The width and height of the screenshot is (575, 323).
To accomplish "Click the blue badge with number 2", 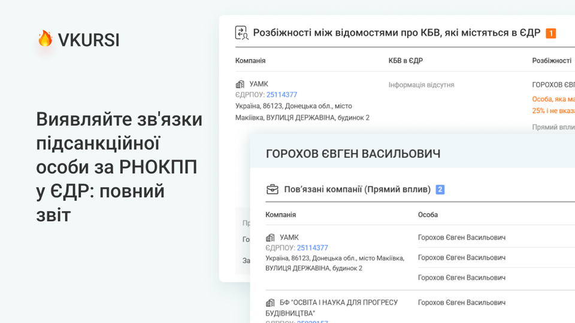I will pyautogui.click(x=440, y=190).
